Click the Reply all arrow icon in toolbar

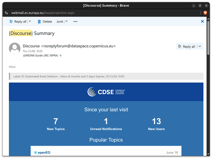coord(11,22)
